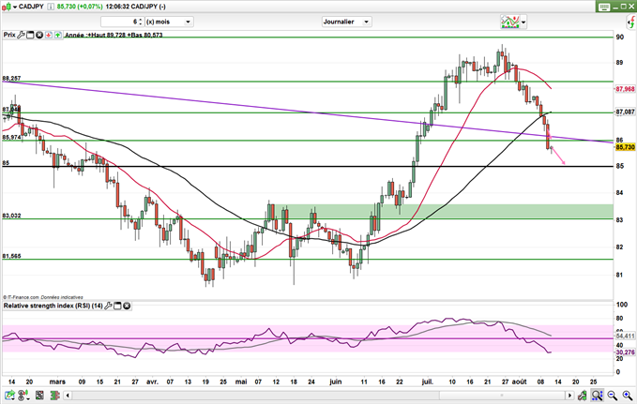Toggle the zoom selection magnifier tool
Viewport: 637px width, 404px height.
pyautogui.click(x=597, y=395)
